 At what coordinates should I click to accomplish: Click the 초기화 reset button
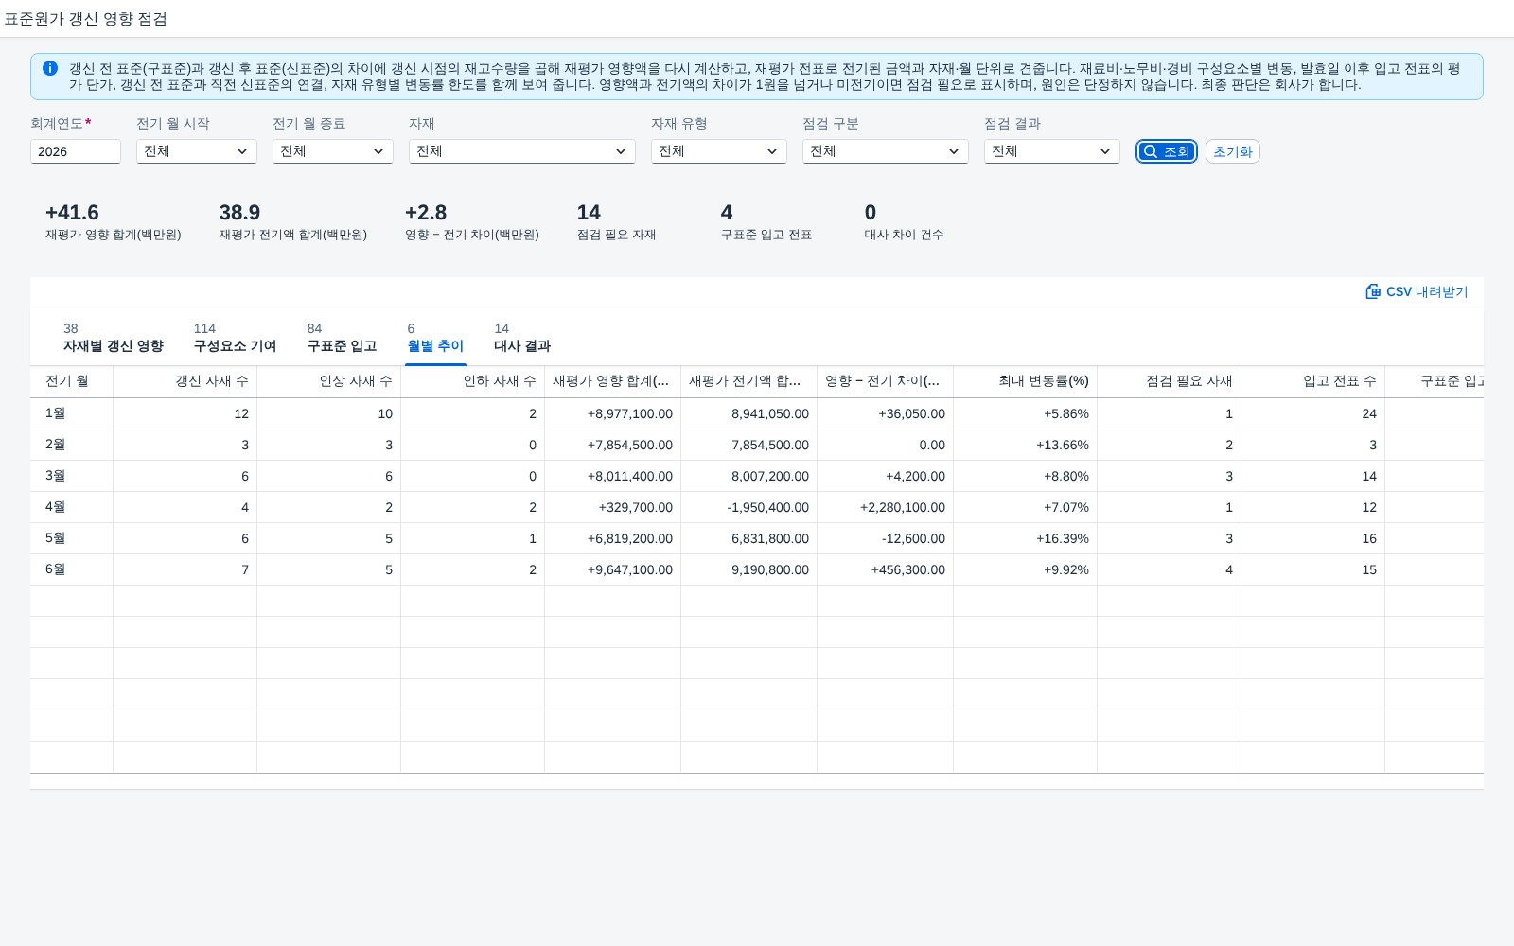pyautogui.click(x=1233, y=151)
